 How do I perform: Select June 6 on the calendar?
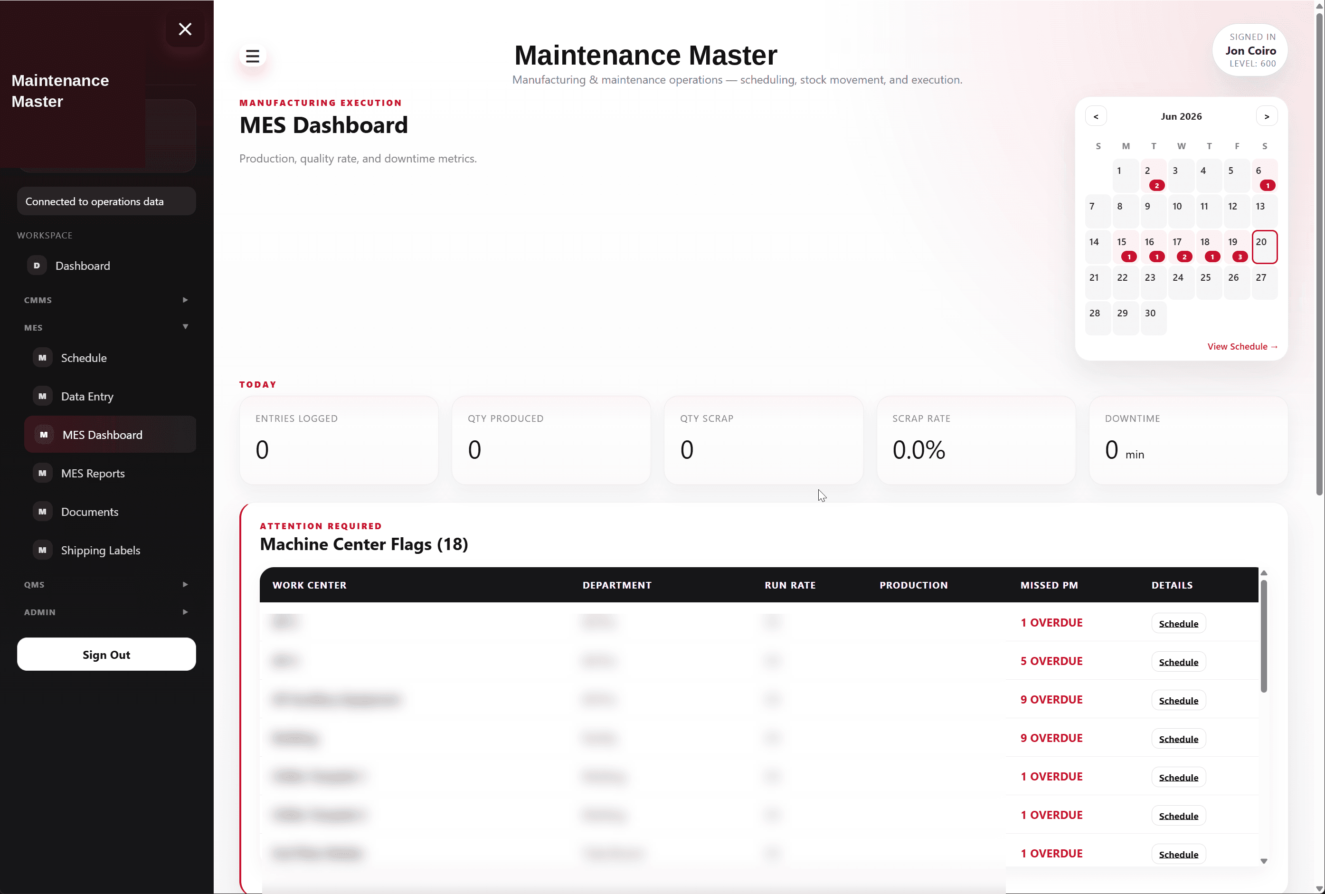(1265, 176)
